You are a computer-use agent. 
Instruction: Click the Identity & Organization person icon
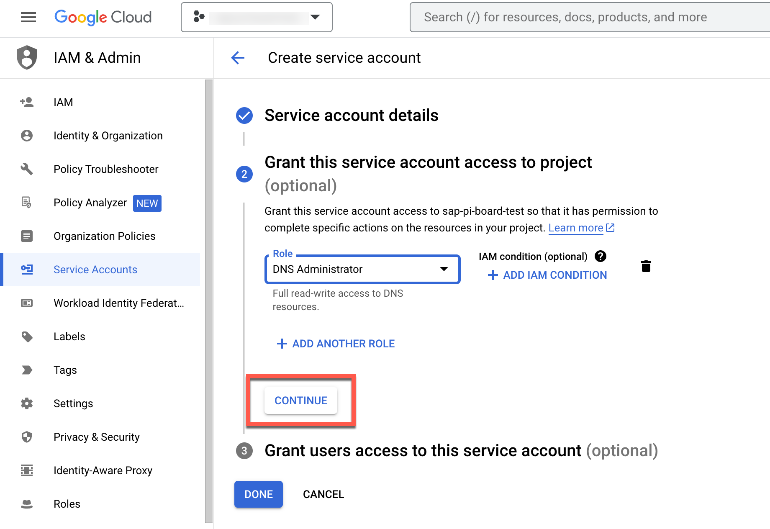(x=27, y=136)
